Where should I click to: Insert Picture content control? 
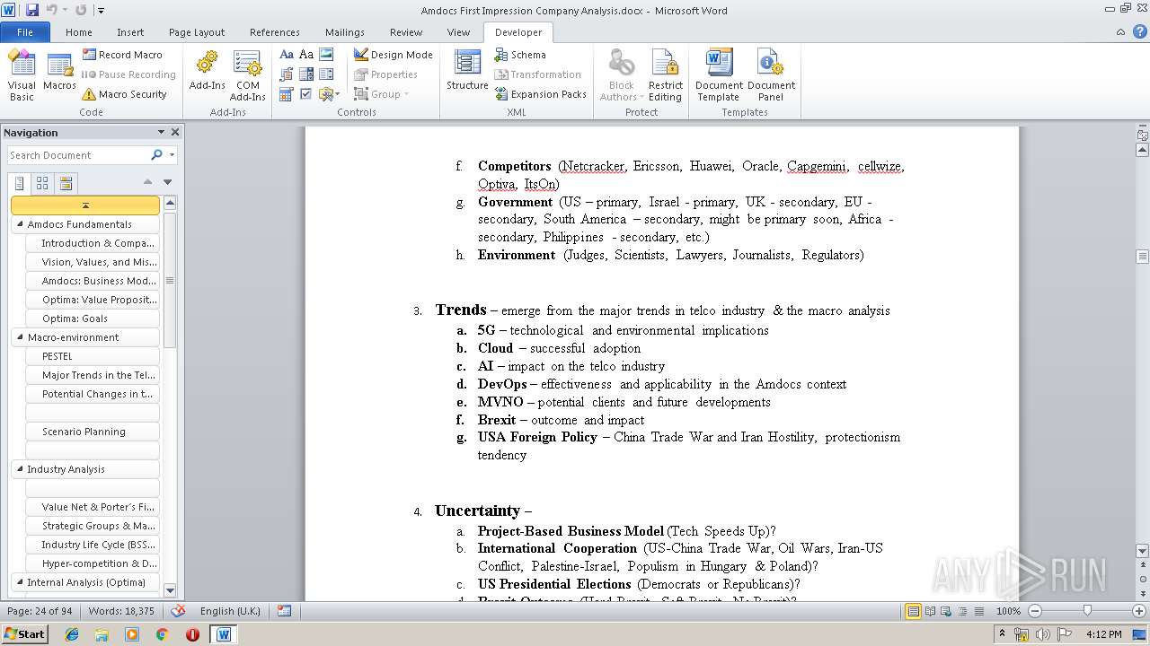[326, 55]
